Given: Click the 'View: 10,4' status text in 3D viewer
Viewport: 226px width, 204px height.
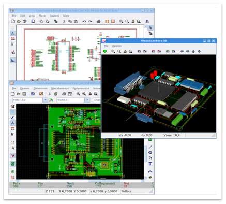Looking at the screenshot, I should 172,135.
